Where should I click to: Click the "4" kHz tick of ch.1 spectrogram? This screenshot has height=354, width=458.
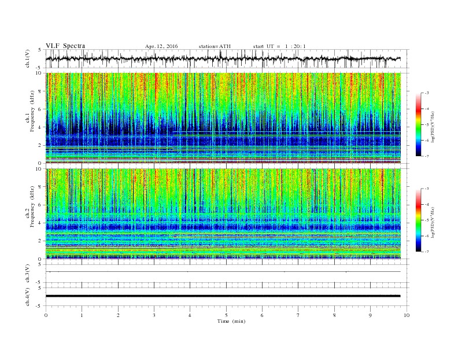coord(40,127)
